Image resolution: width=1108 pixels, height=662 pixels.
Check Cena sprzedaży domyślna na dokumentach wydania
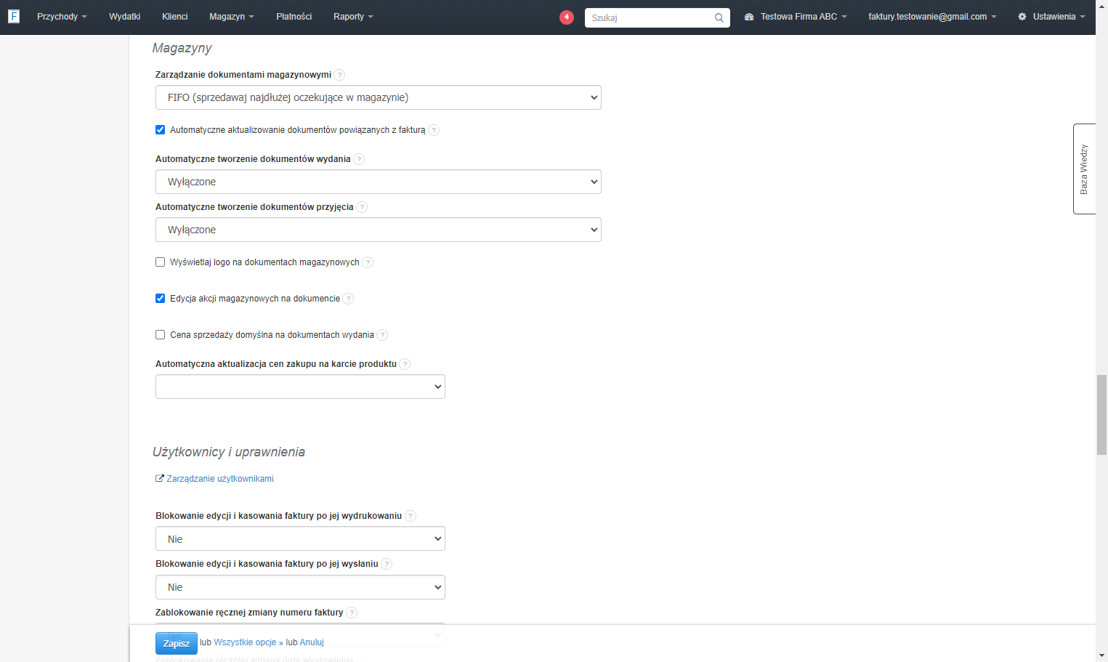(161, 335)
